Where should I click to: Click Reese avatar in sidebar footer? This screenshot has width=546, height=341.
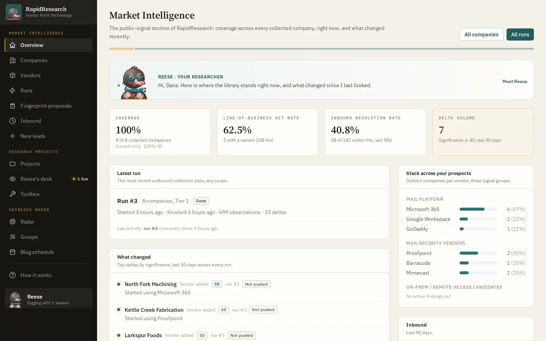16,299
